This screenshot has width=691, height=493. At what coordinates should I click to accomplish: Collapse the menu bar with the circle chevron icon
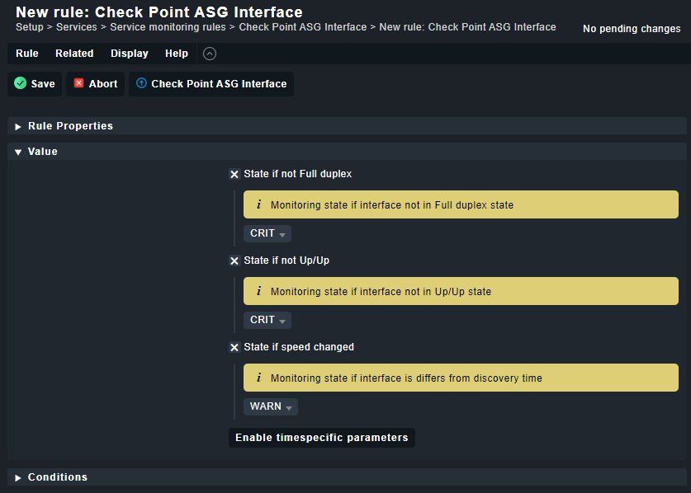pyautogui.click(x=210, y=54)
